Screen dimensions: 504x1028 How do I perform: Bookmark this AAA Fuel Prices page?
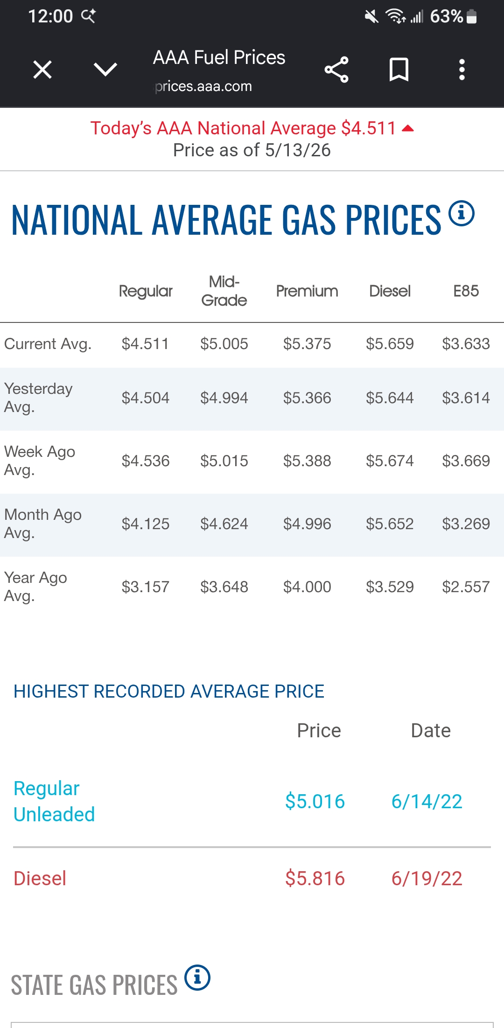399,70
